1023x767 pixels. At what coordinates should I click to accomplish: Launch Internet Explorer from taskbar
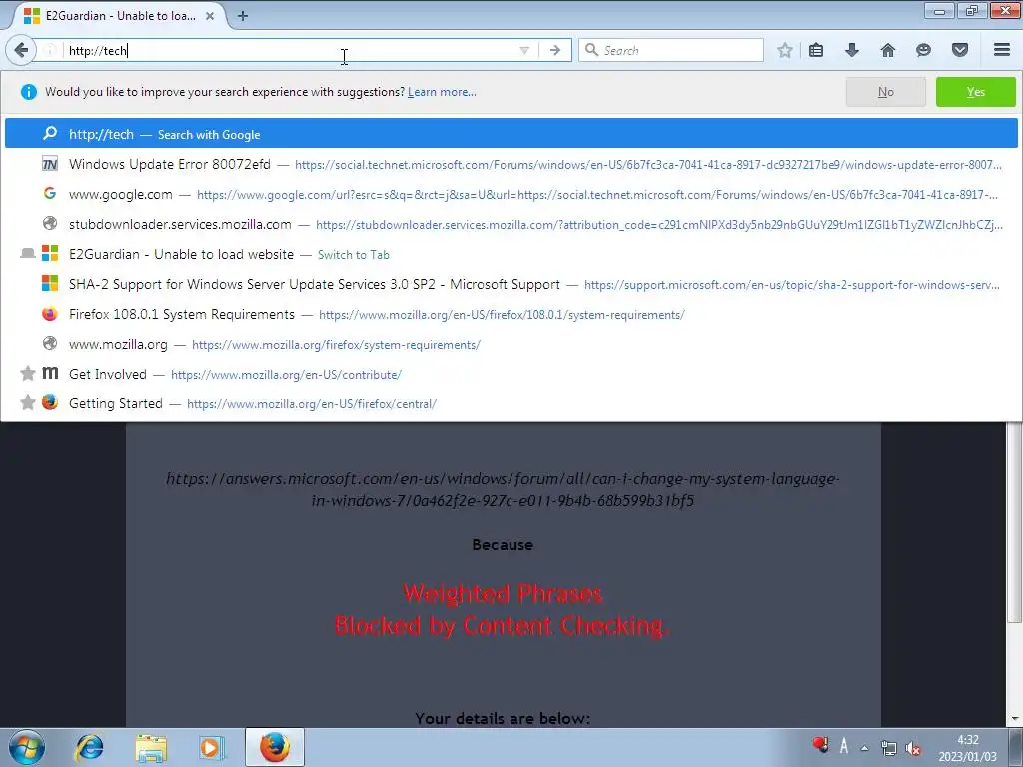[x=89, y=747]
